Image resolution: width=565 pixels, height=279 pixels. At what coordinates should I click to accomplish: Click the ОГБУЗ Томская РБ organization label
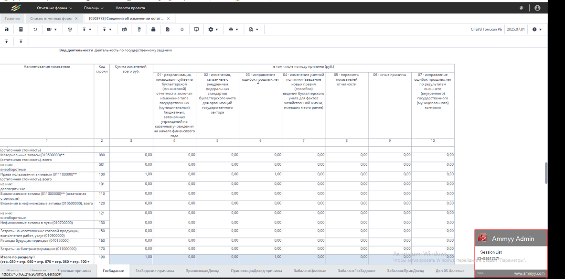486,30
